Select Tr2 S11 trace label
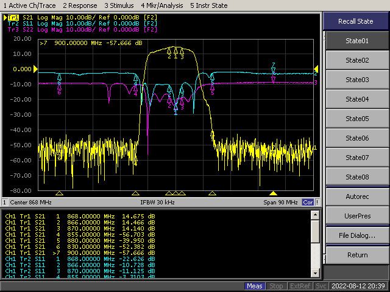Viewport: 390px width, 292px height. point(83,24)
